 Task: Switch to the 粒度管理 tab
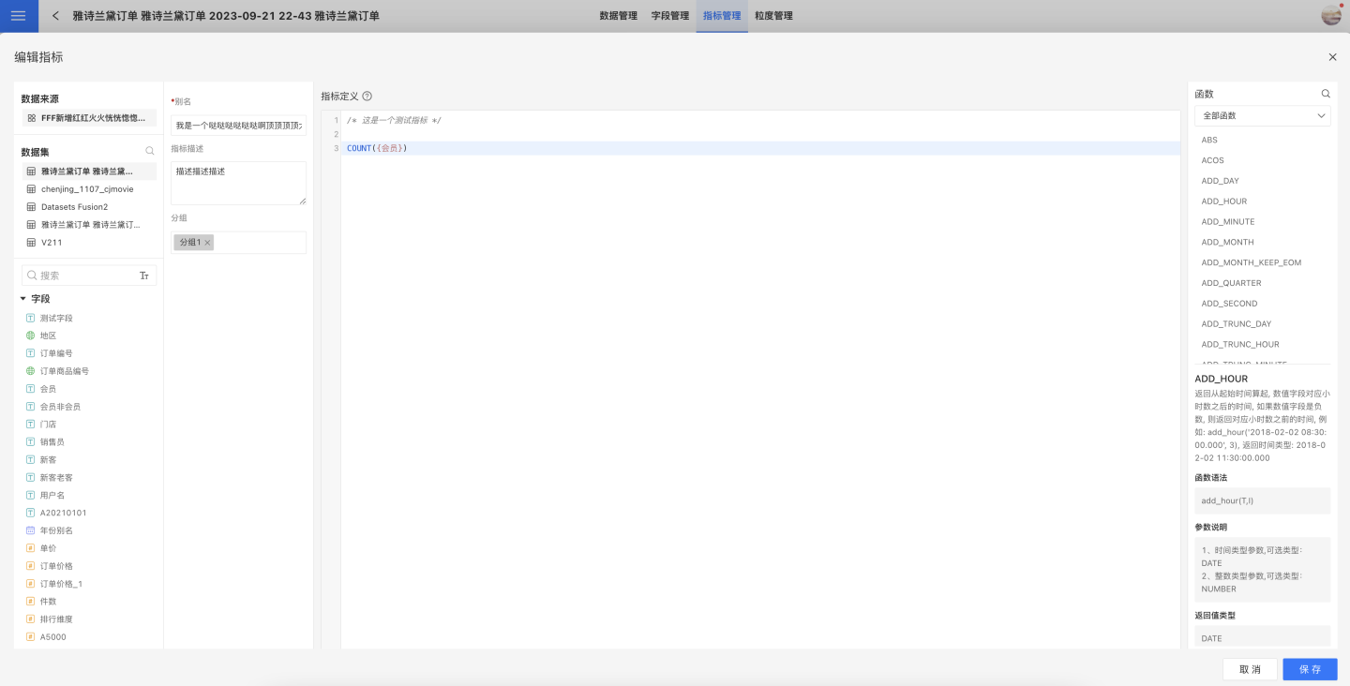[x=773, y=16]
